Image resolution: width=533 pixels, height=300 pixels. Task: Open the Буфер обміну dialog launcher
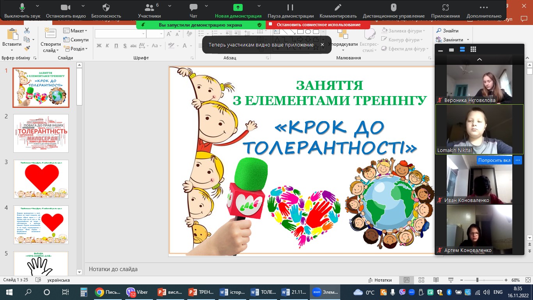pyautogui.click(x=35, y=58)
